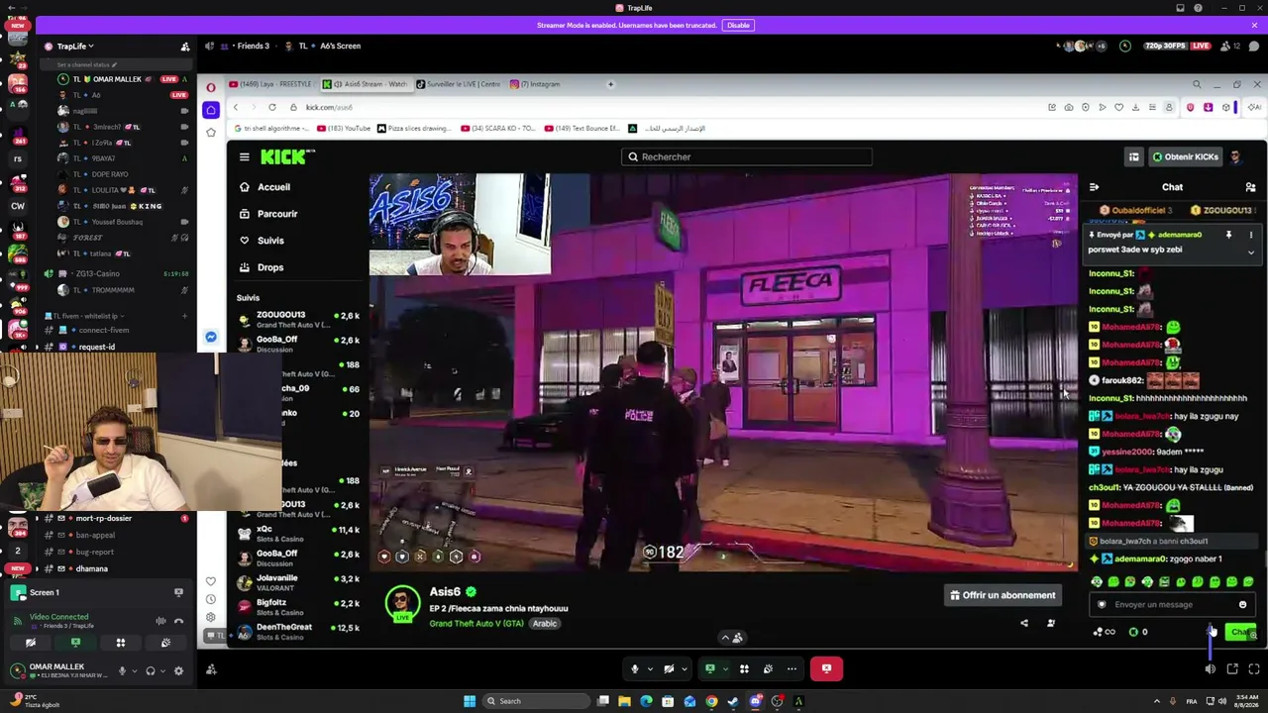Open the request-id channel

click(96, 347)
